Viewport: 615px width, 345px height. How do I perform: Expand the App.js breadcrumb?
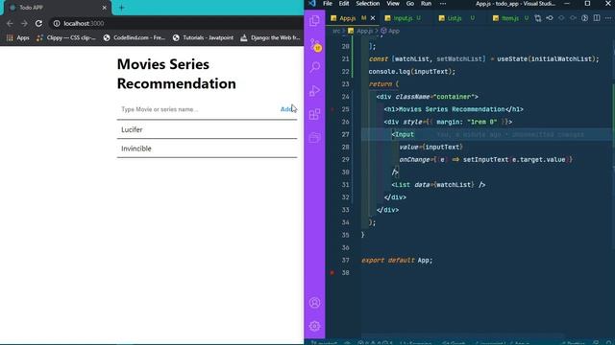tap(361, 31)
